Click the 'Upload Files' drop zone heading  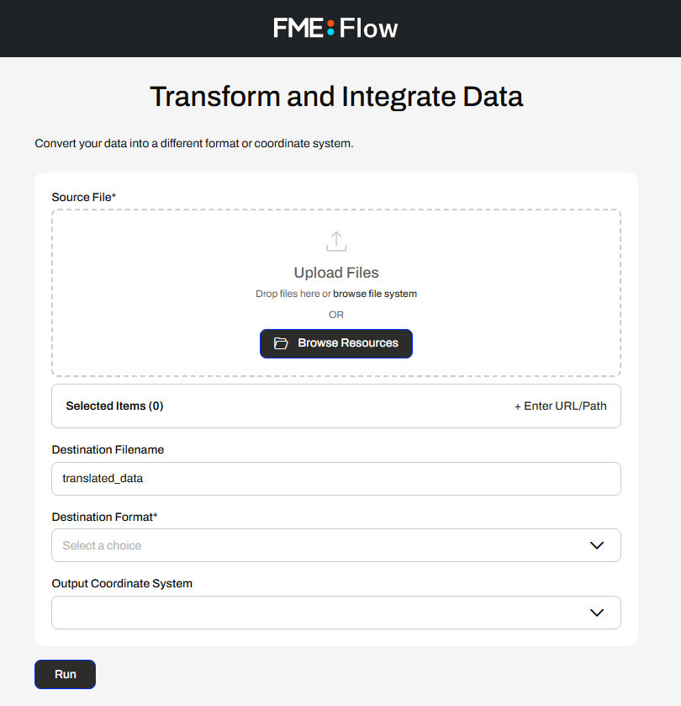pos(336,273)
